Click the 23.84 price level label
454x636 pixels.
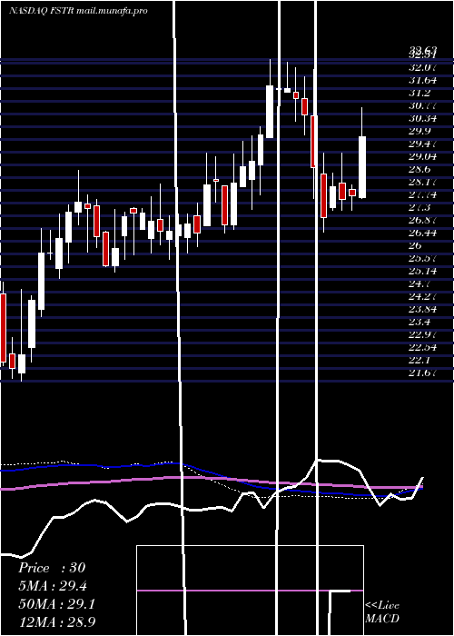click(x=422, y=310)
